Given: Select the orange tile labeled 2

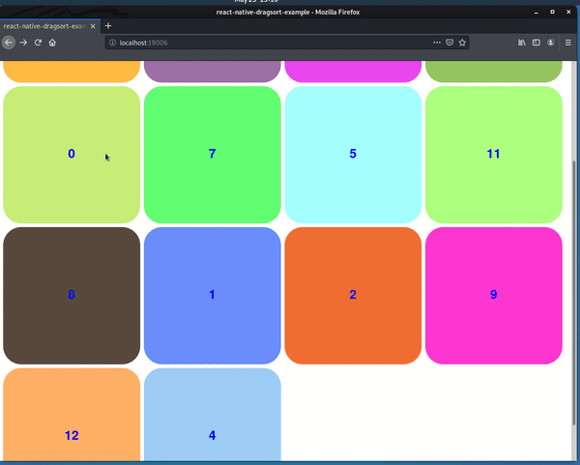Looking at the screenshot, I should 353,296.
